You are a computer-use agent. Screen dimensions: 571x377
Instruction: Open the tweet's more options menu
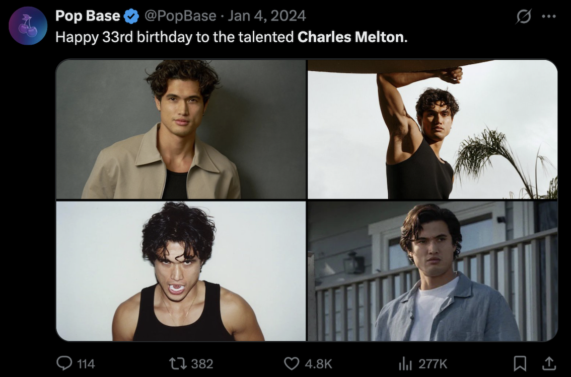[x=549, y=17]
